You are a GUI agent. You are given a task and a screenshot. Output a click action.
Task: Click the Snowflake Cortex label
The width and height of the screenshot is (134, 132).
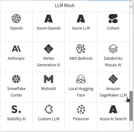coord(16,92)
